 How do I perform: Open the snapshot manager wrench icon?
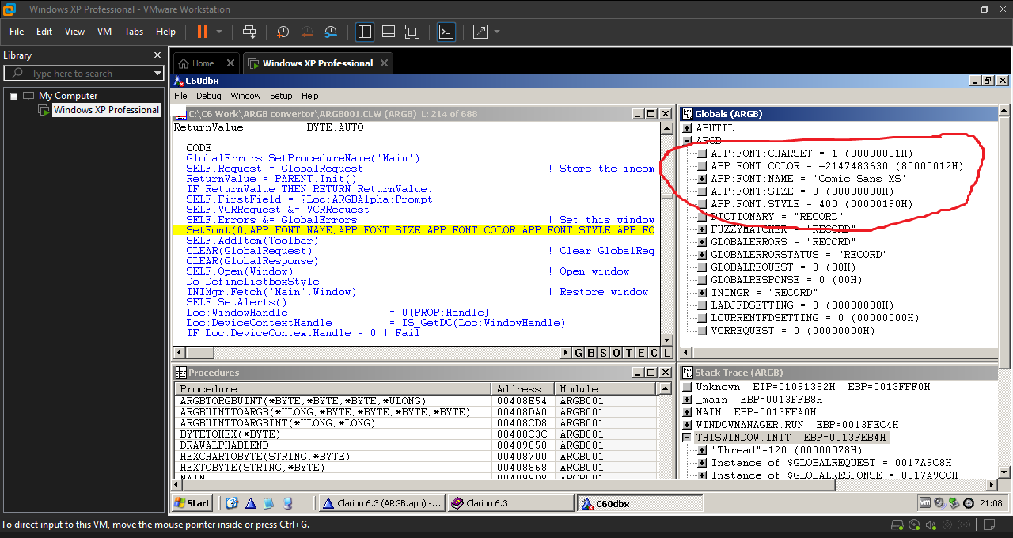(331, 32)
